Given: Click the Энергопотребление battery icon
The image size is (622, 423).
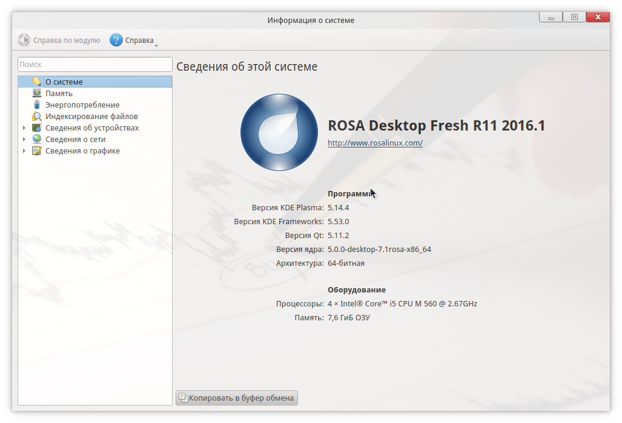Looking at the screenshot, I should click(x=37, y=105).
